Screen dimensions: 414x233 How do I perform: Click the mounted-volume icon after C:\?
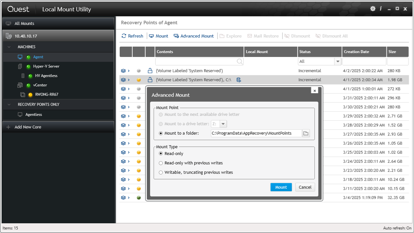(239, 80)
